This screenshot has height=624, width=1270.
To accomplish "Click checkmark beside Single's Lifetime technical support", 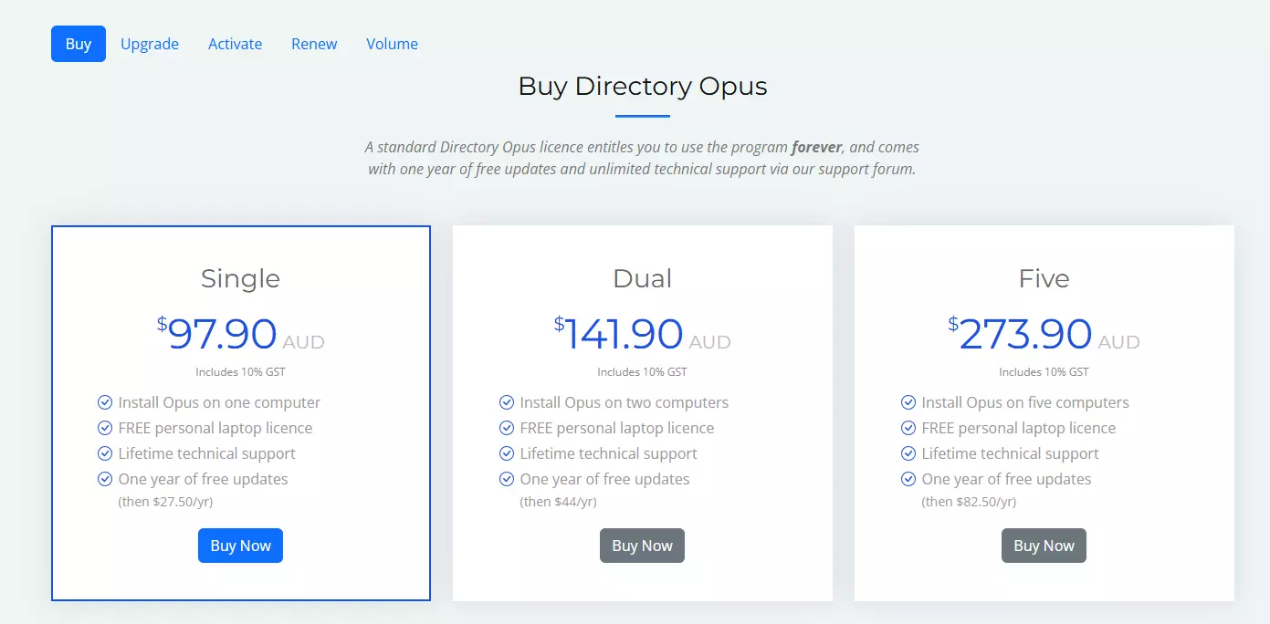I will (x=105, y=453).
